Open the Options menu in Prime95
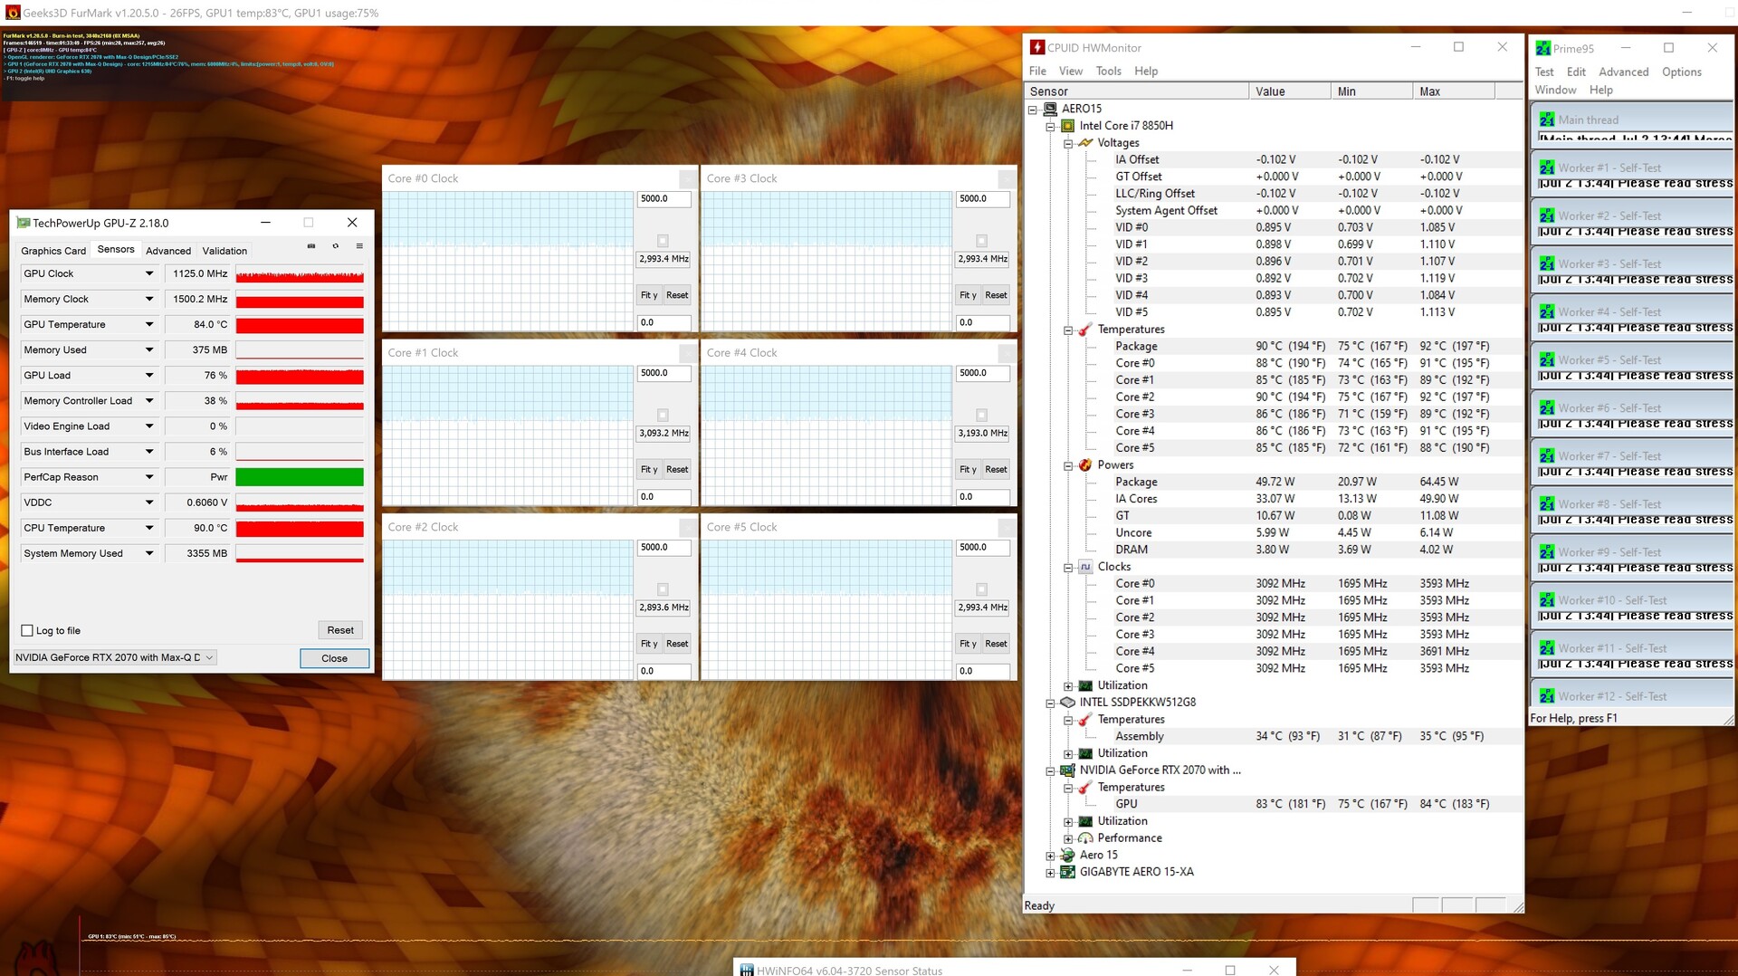 tap(1681, 72)
